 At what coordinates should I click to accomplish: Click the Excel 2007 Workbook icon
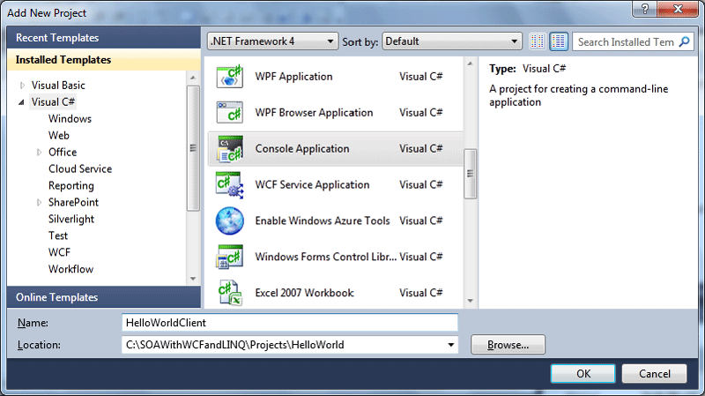(x=229, y=293)
